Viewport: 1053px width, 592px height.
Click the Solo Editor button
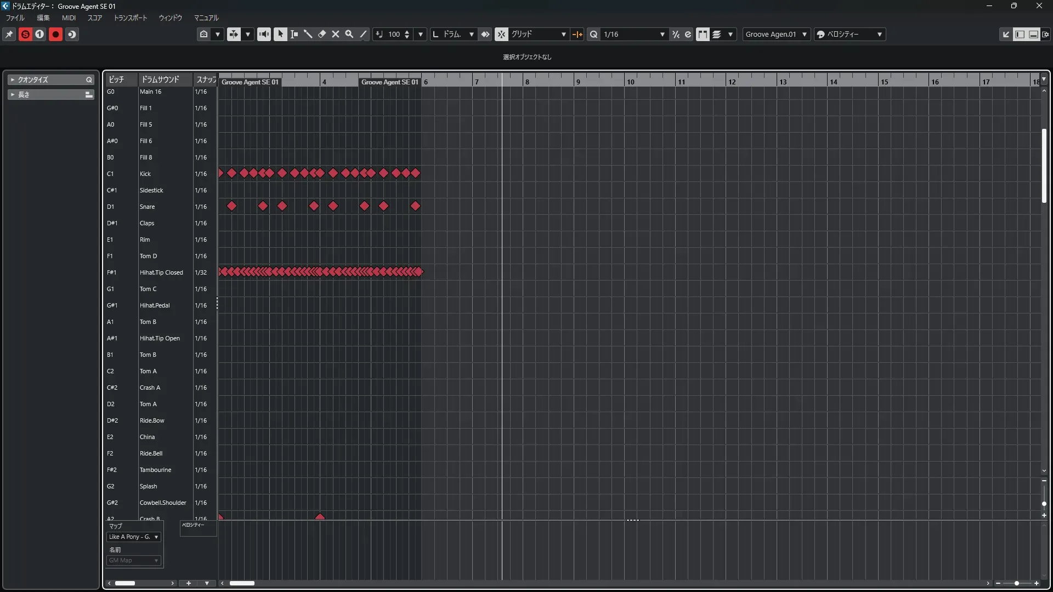tap(25, 34)
